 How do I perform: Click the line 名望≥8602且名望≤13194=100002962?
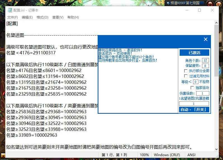click(x=45, y=76)
